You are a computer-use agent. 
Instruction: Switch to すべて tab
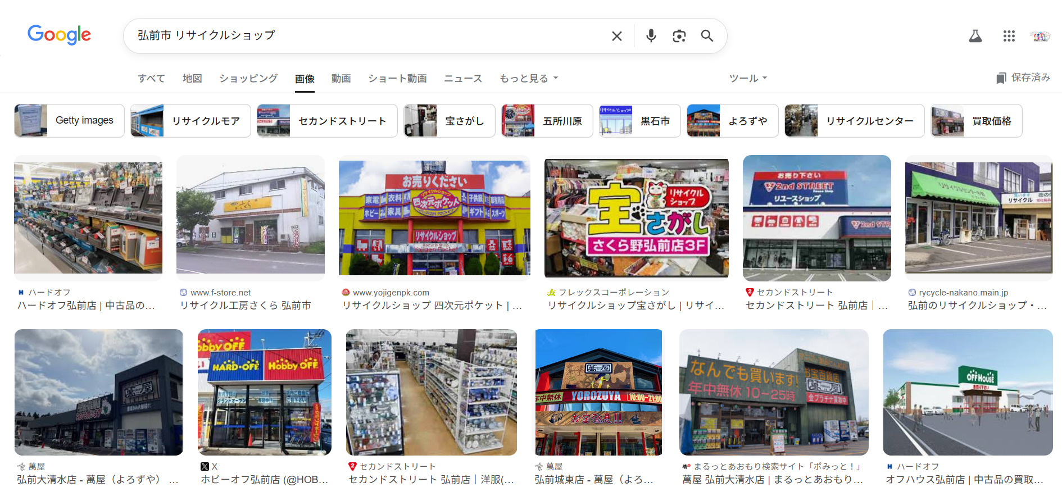click(x=152, y=79)
